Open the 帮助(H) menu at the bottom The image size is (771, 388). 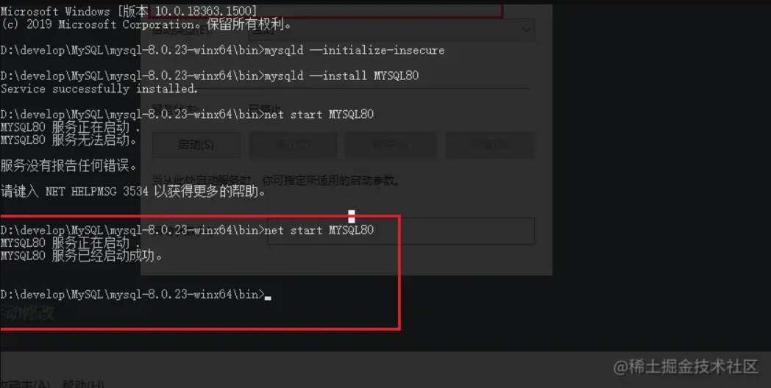83,384
